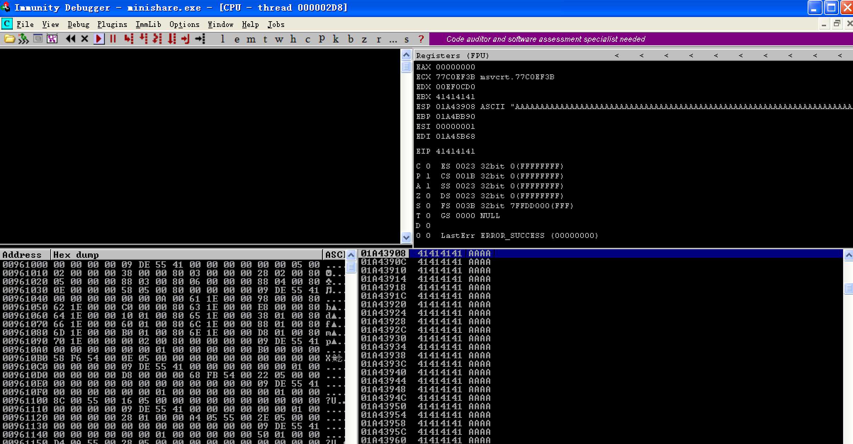The image size is (853, 444).
Task: Click the Step into toolbar icon
Action: (x=129, y=39)
